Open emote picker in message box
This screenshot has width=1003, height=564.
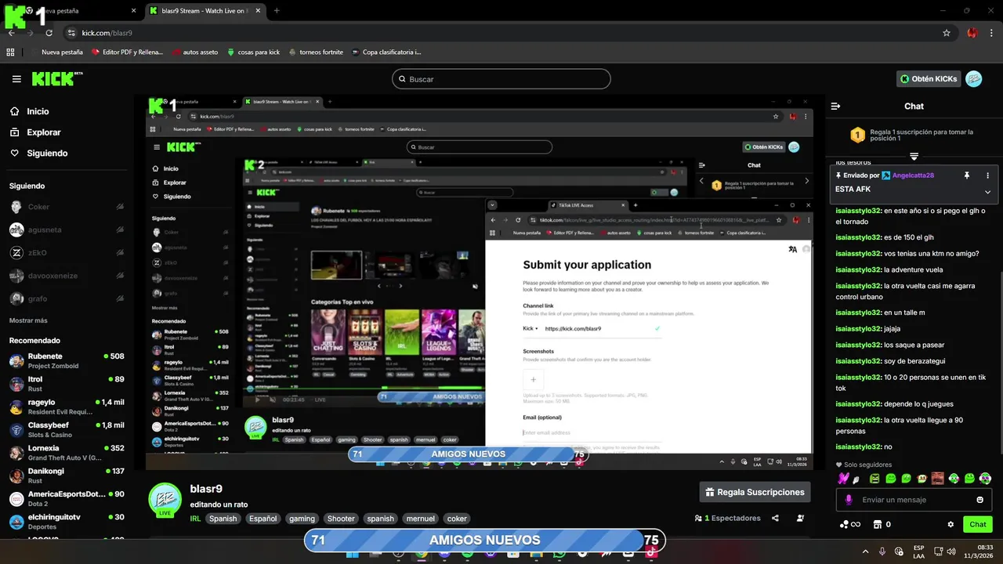(979, 500)
